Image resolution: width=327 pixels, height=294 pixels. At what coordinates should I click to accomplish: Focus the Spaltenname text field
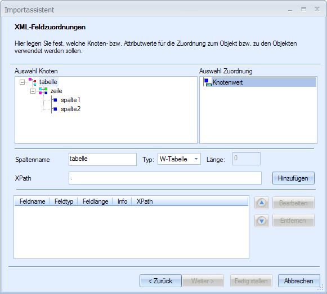[x=102, y=159]
